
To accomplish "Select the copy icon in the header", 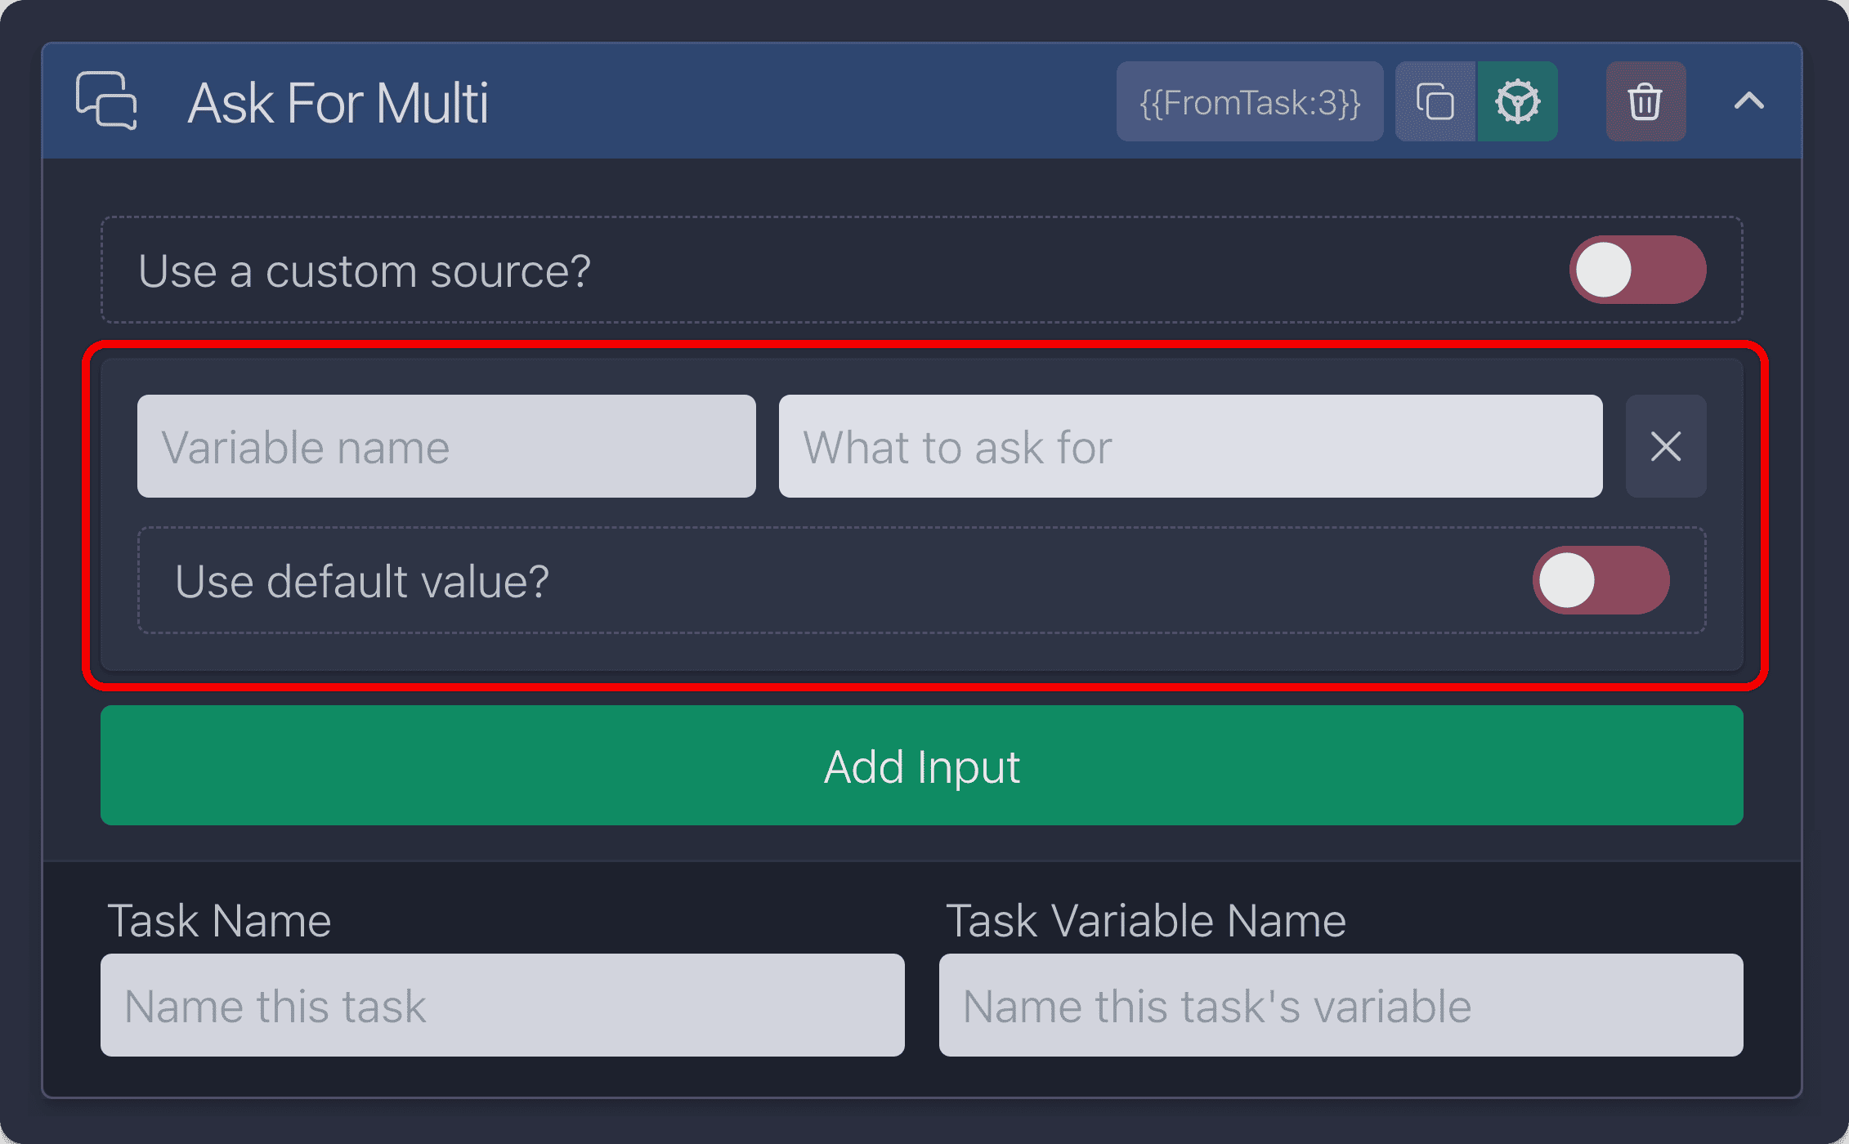I will [x=1435, y=101].
